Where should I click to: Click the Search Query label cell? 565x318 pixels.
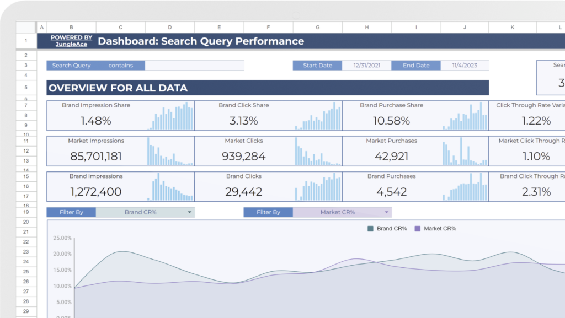(x=71, y=66)
